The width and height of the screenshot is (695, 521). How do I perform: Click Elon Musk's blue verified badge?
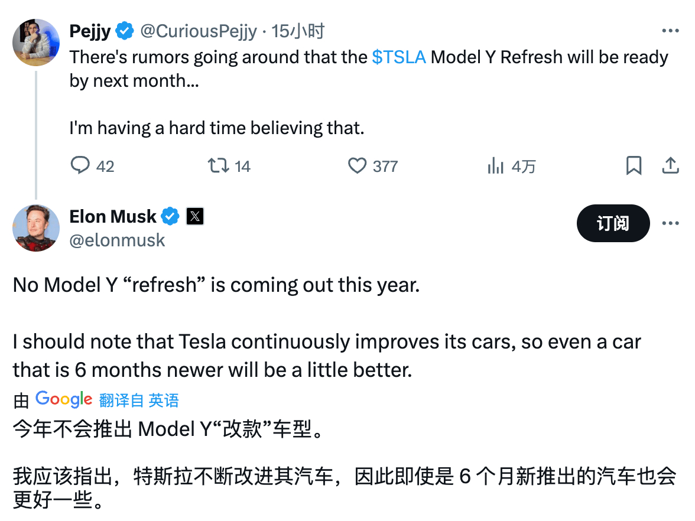pos(171,217)
